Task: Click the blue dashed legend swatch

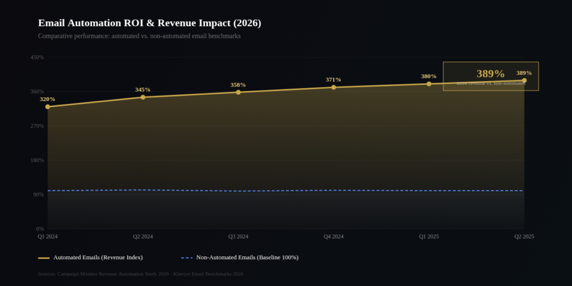Action: tap(187, 258)
